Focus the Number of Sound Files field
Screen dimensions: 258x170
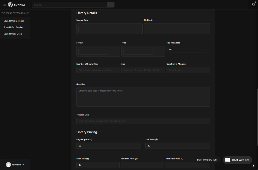pyautogui.click(x=98, y=70)
